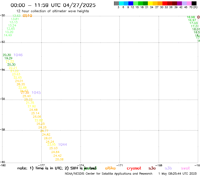
Task: Click the wave height value 17.03
Action: [194, 23]
